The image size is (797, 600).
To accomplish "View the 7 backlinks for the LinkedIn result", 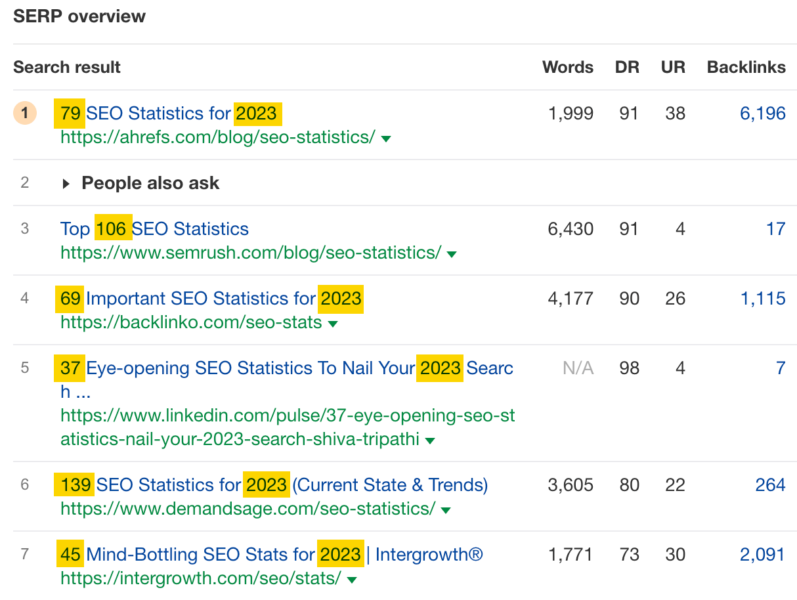I will [x=781, y=368].
